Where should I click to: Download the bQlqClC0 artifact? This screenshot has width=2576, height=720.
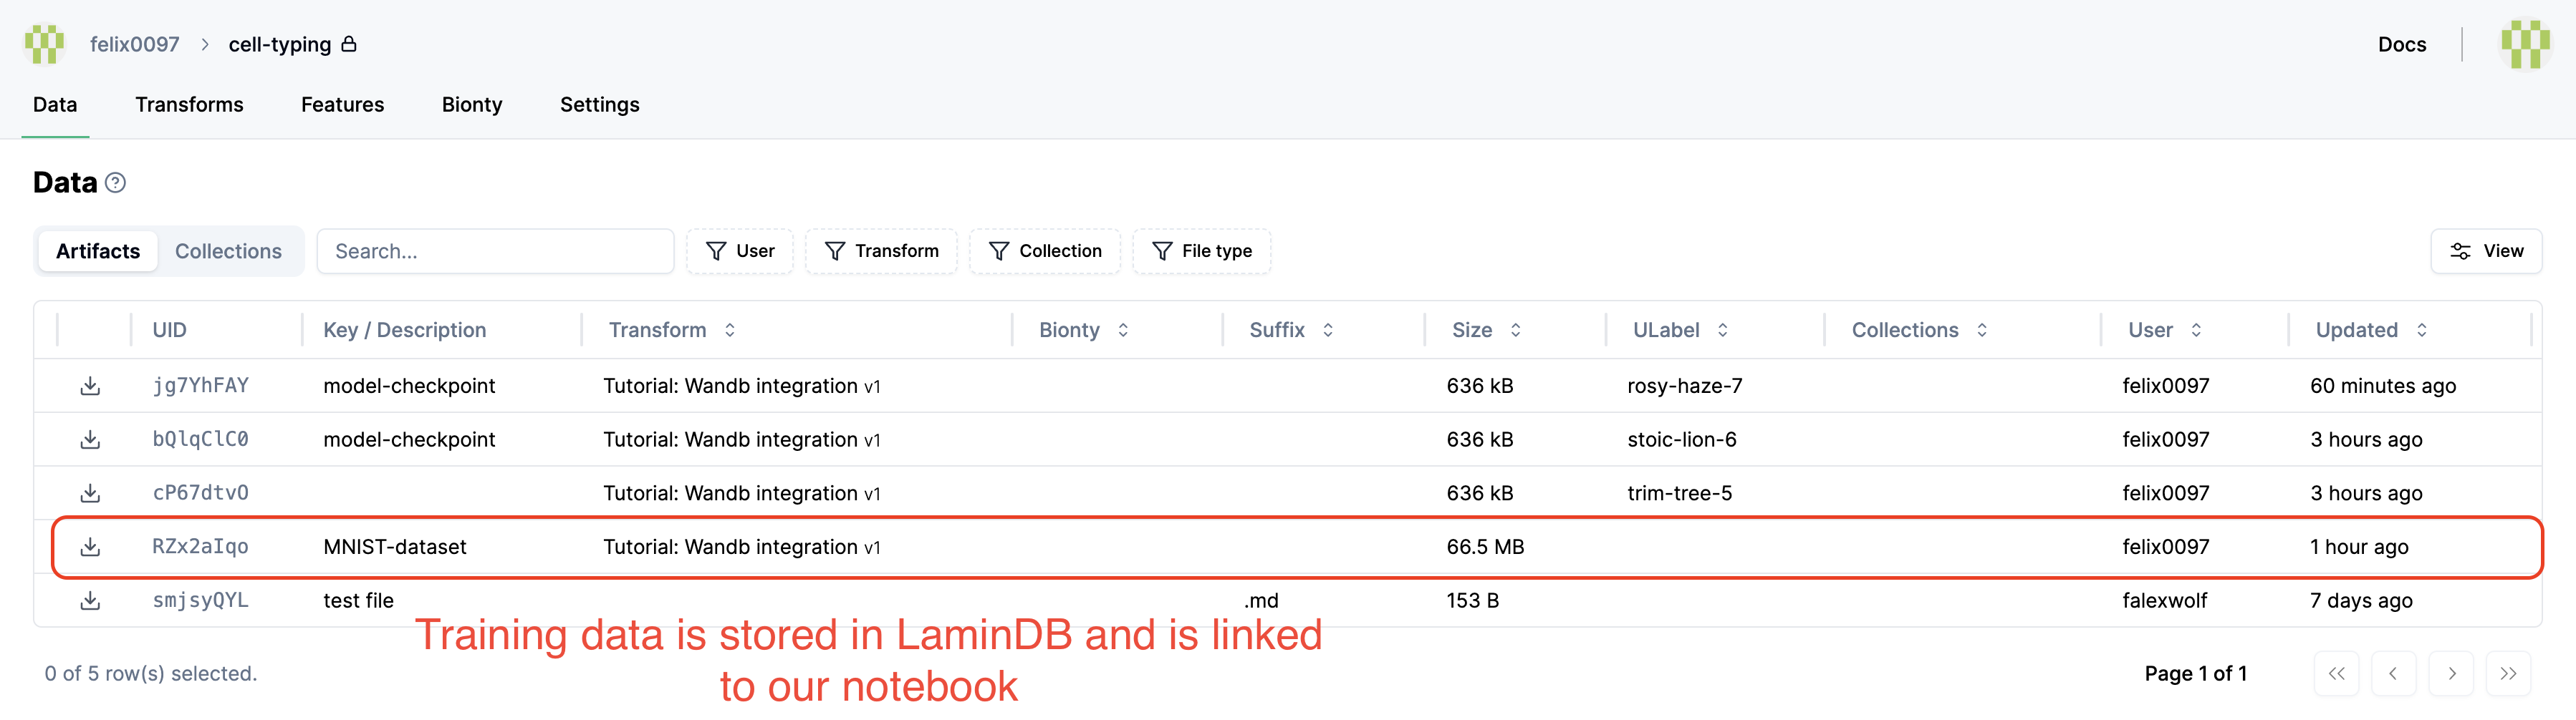[90, 439]
